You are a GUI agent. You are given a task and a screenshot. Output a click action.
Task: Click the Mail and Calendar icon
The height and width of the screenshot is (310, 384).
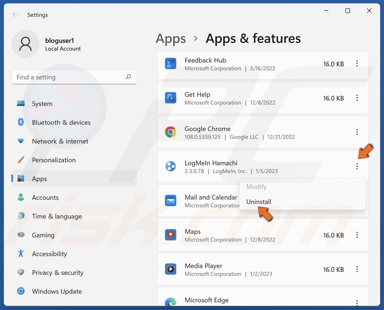[171, 201]
